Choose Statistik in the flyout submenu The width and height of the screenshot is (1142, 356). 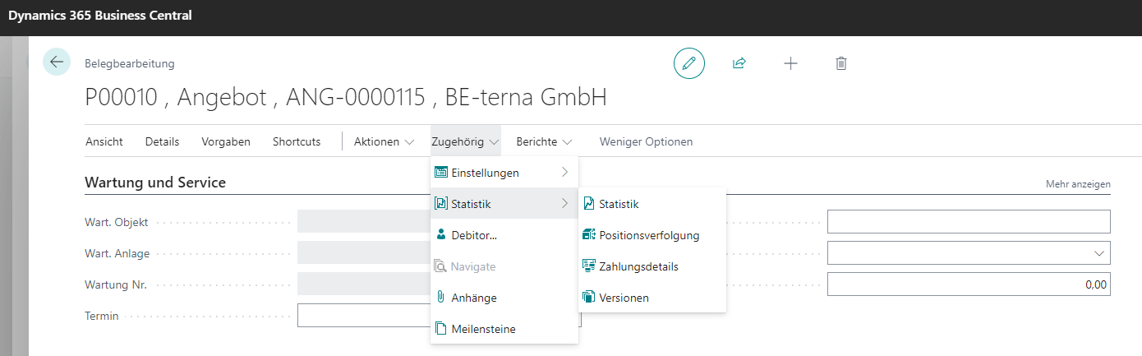[619, 204]
